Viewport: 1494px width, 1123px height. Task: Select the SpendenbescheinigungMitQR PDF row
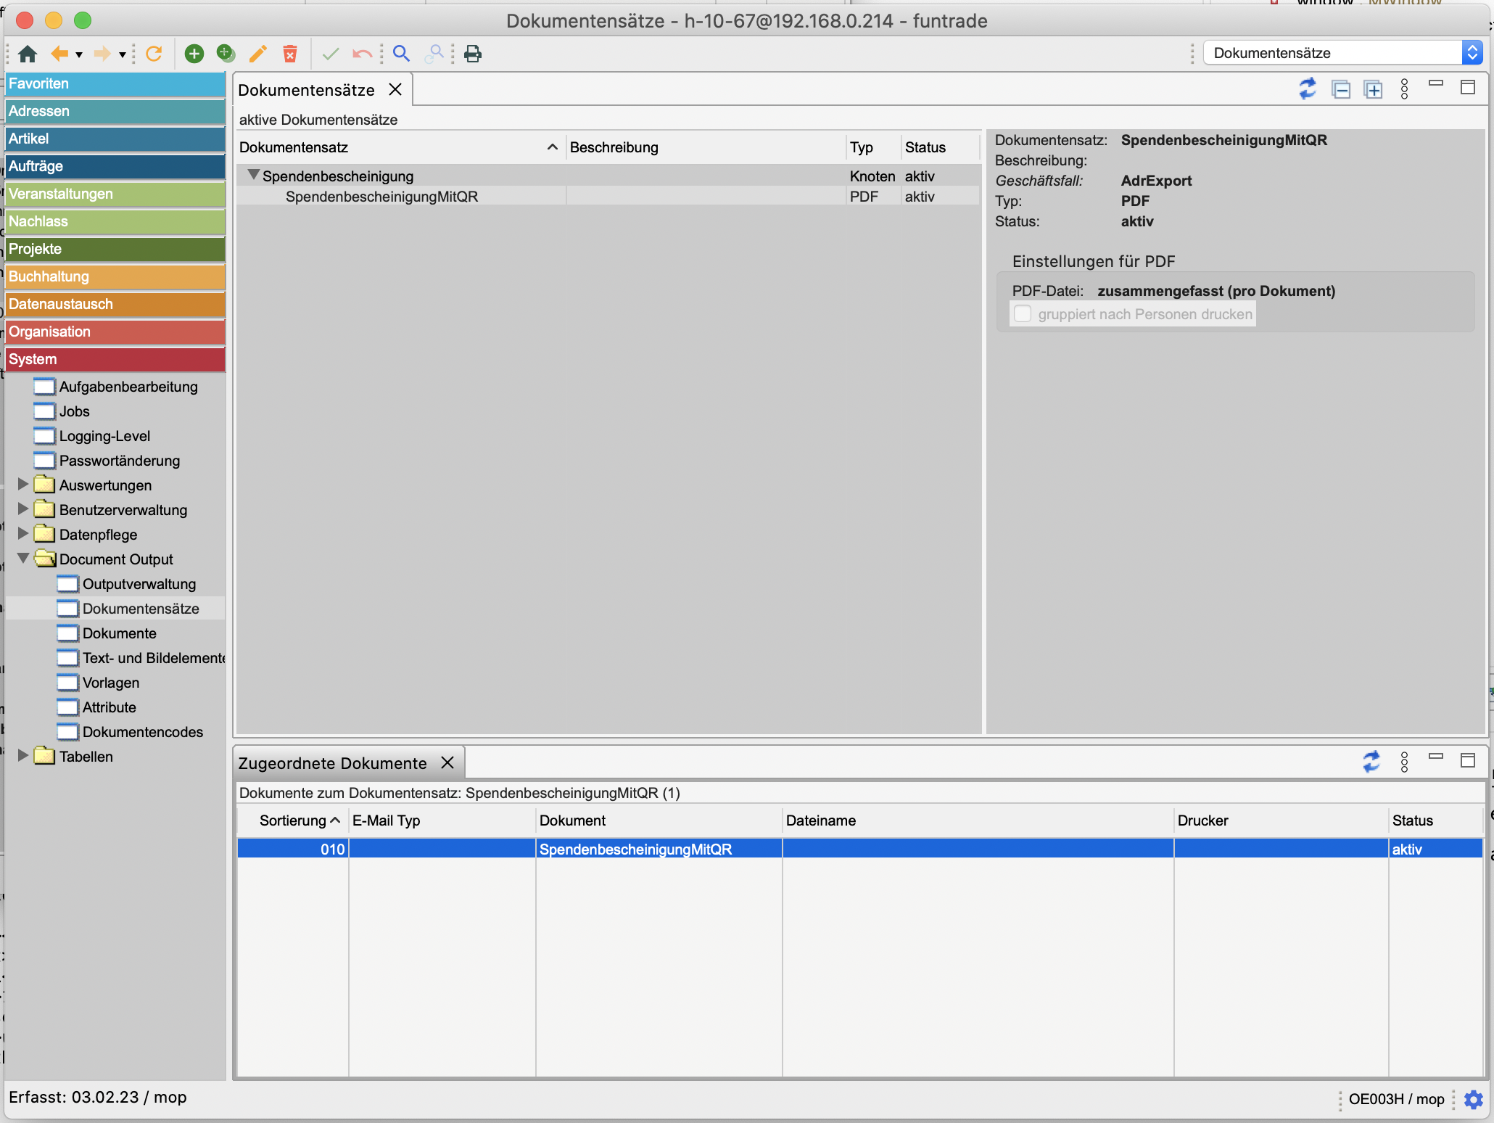pos(381,197)
